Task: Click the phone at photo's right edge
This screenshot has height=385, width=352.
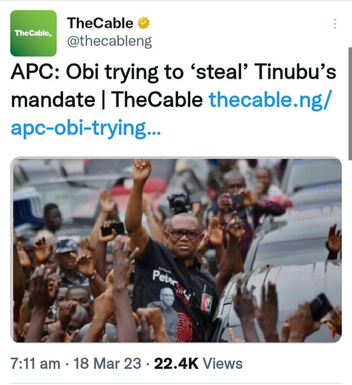Action: point(320,307)
